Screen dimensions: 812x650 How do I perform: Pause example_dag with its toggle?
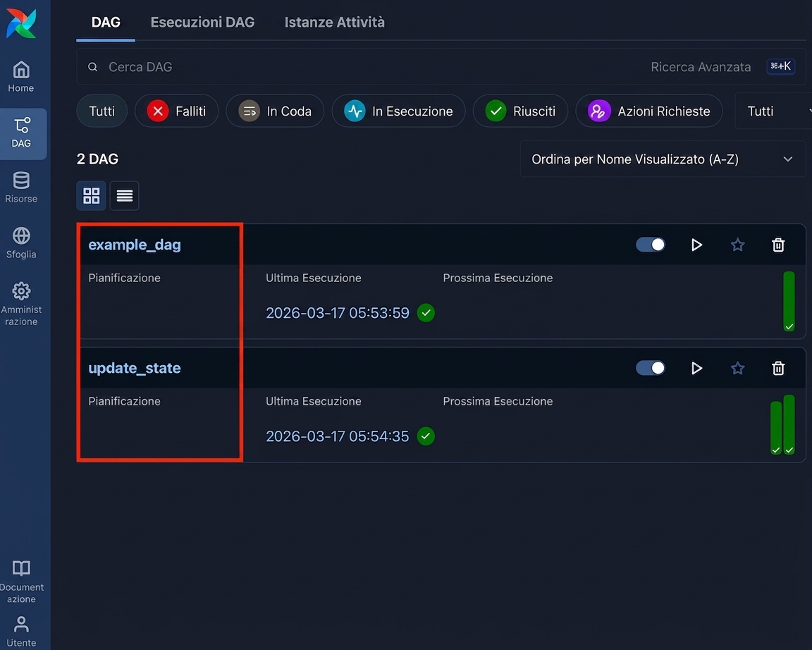click(x=651, y=245)
